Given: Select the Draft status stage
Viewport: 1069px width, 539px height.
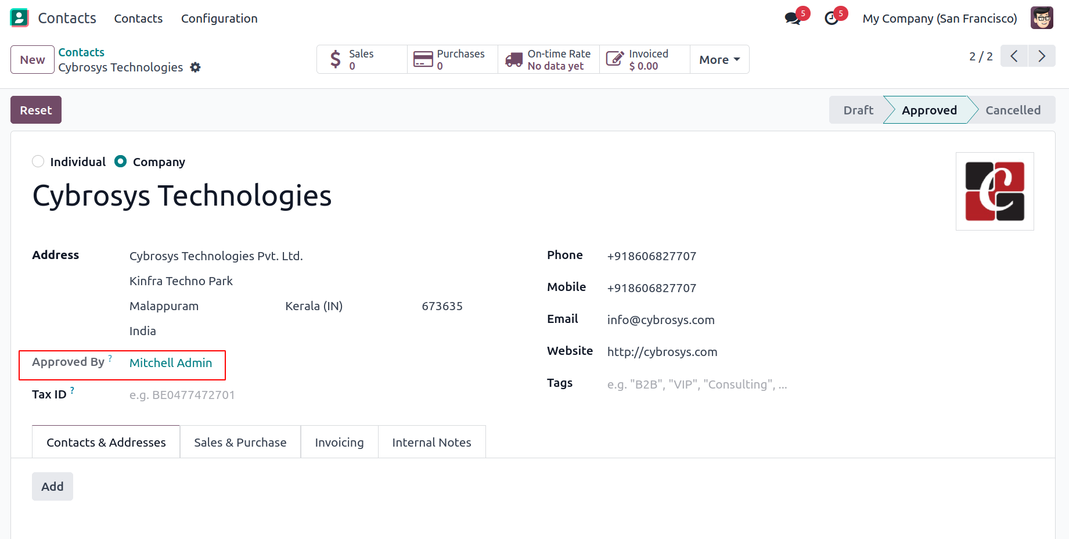Looking at the screenshot, I should (858, 110).
